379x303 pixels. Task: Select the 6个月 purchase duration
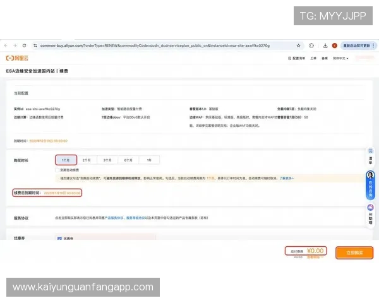[128, 160]
